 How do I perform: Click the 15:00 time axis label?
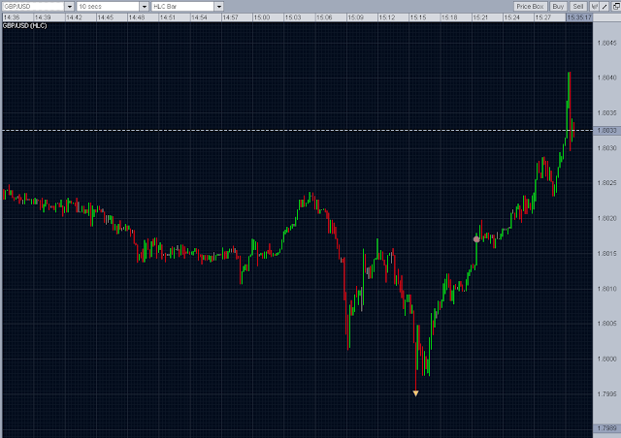tap(261, 17)
